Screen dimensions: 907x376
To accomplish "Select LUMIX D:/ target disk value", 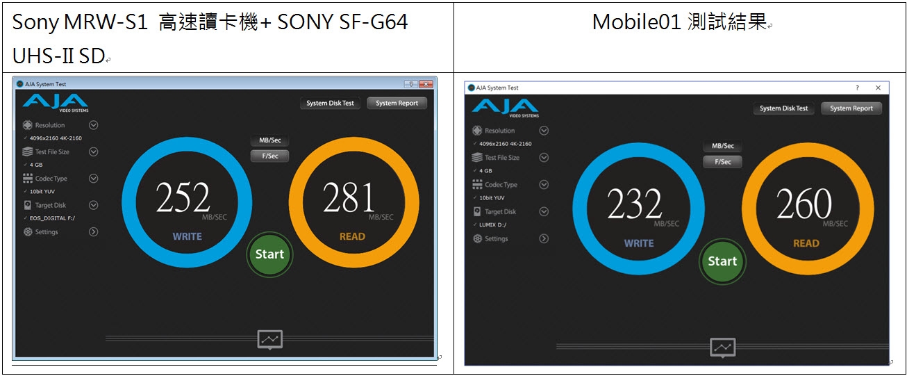I will click(x=494, y=224).
